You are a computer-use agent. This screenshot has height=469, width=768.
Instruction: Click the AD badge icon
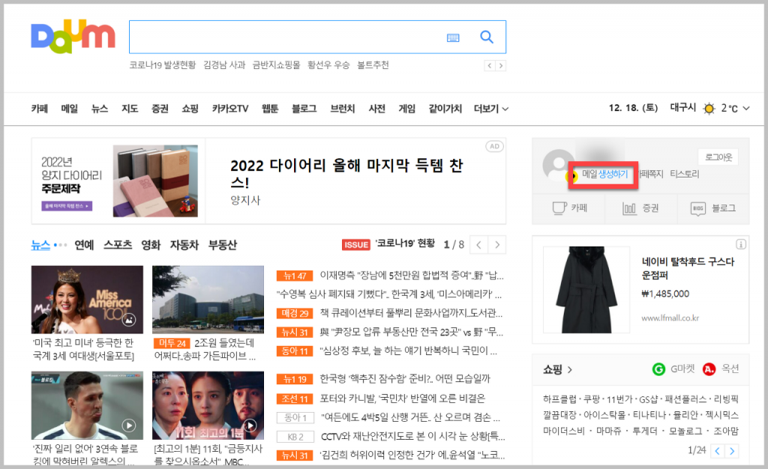pyautogui.click(x=495, y=146)
